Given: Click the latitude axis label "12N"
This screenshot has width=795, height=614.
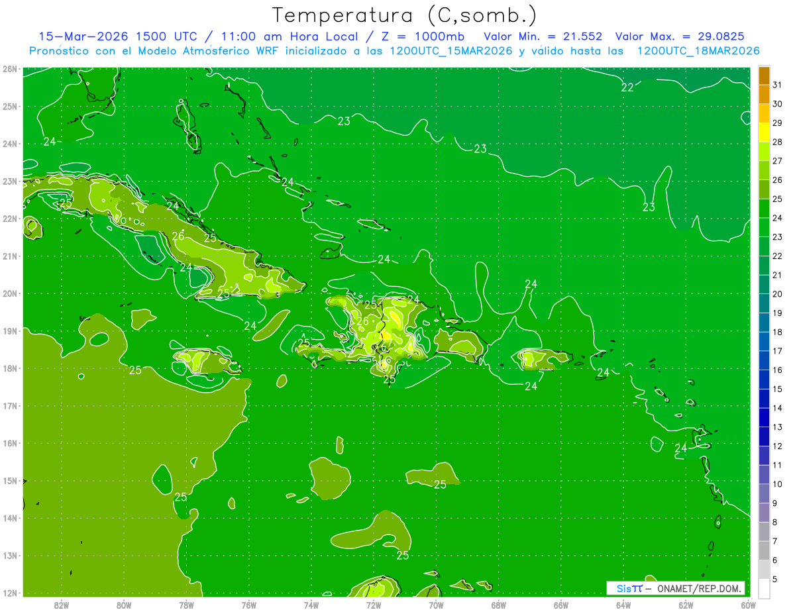Looking at the screenshot, I should [9, 593].
